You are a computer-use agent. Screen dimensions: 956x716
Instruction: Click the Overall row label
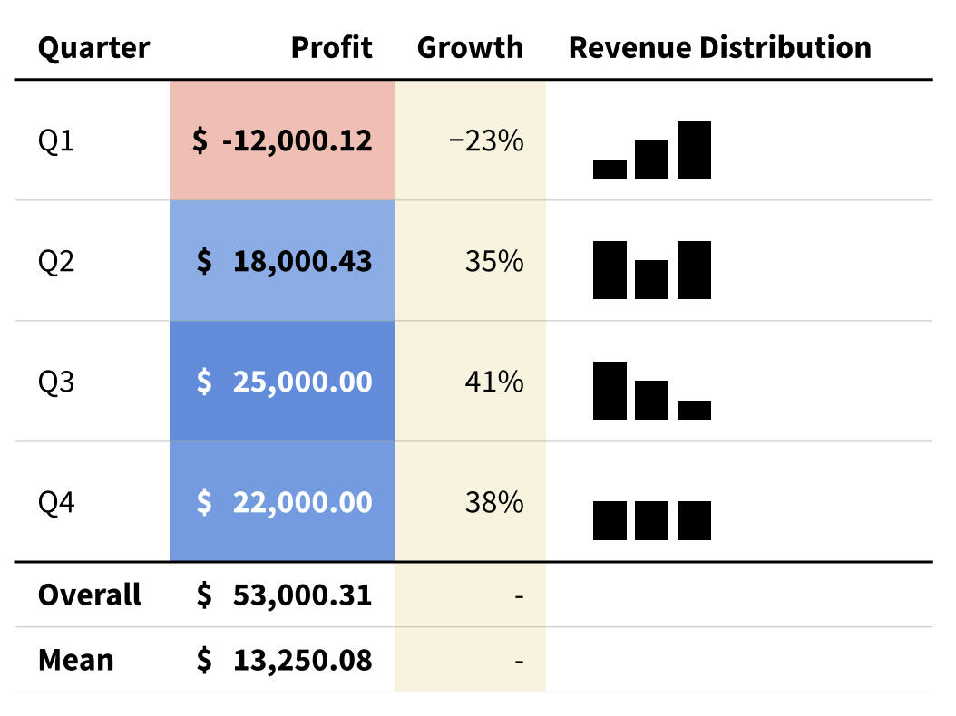(x=89, y=595)
